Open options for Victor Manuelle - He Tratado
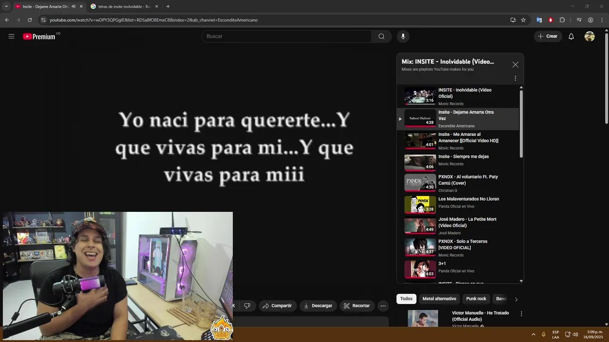The image size is (609, 342). [521, 314]
